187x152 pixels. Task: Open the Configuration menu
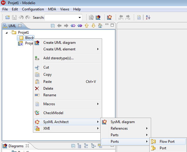(33, 9)
